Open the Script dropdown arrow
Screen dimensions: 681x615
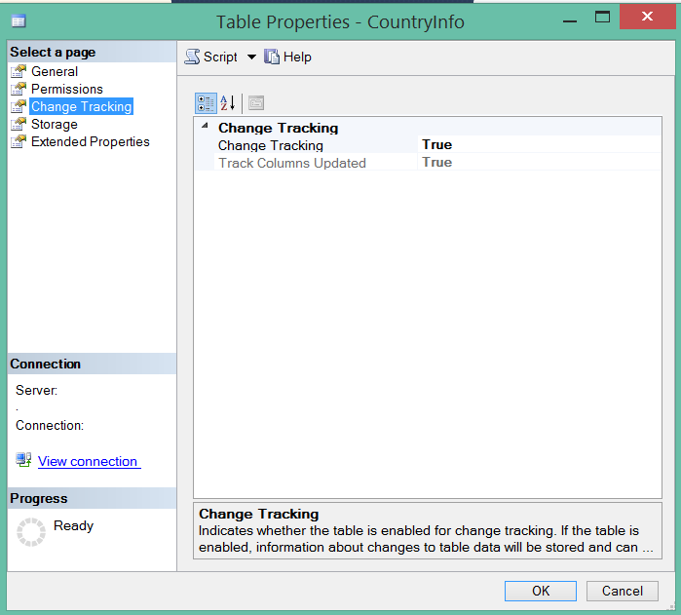(251, 57)
